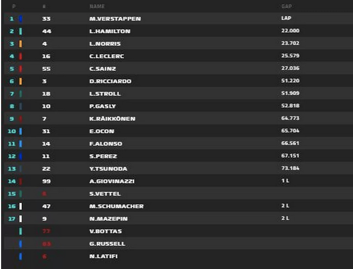The width and height of the screenshot is (353, 269).
Task: Click car number 33 in first row
Action: (46, 19)
